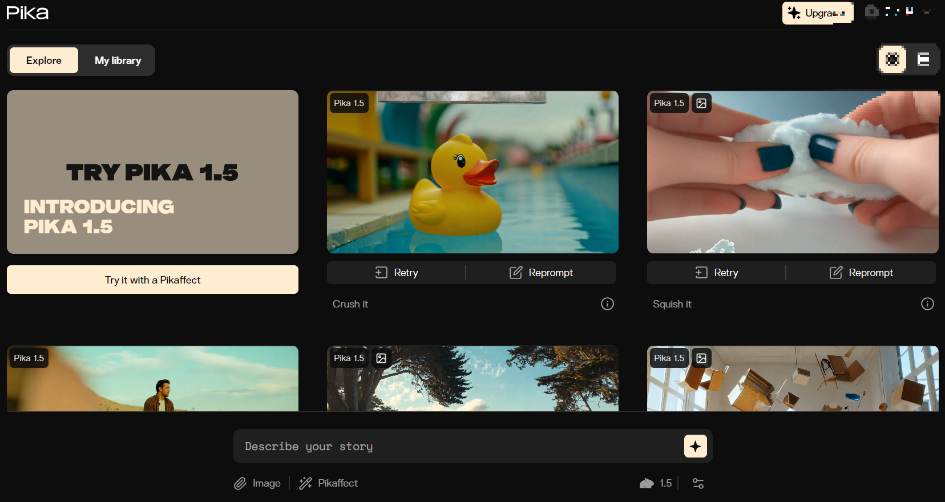
Task: Open the squished cloud video thumbnail
Action: tap(793, 172)
